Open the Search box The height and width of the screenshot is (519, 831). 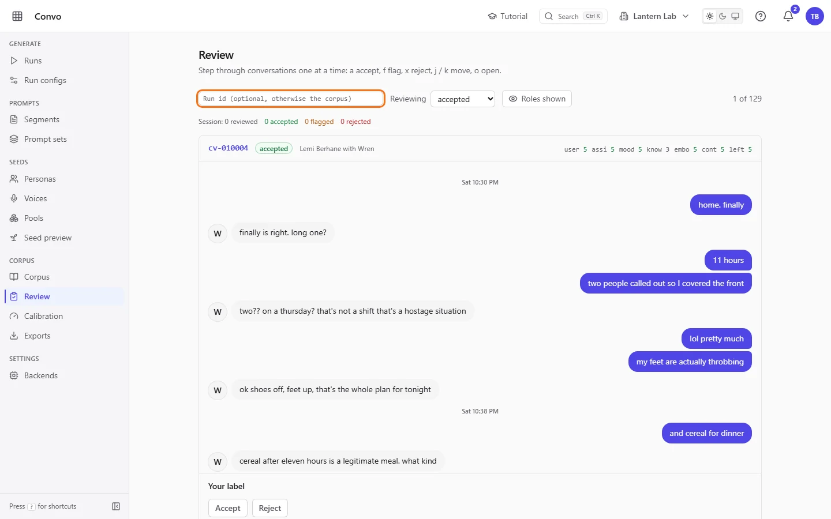[x=573, y=16]
